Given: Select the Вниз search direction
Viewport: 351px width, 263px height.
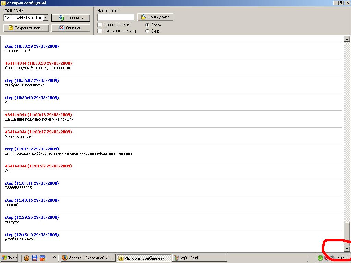Looking at the screenshot, I should click(147, 31).
